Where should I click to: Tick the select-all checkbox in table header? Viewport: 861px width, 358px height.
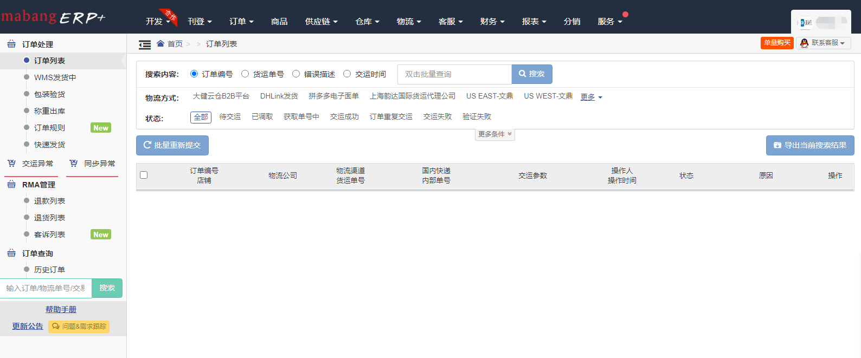(144, 175)
